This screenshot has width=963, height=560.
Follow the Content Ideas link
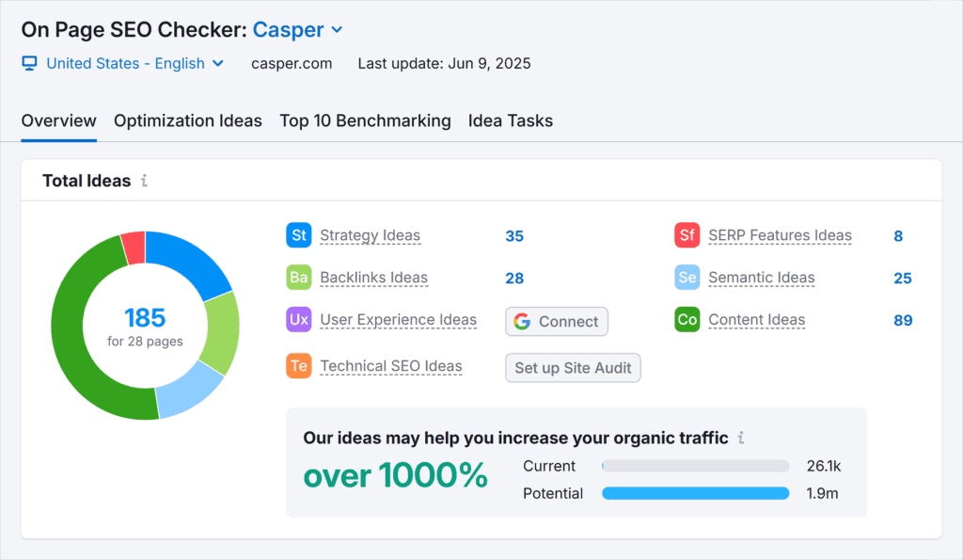point(757,320)
